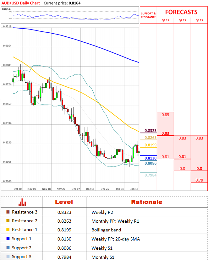This screenshot has height=260, width=208.
Task: Click the red bar chart icon
Action: click(x=22, y=202)
